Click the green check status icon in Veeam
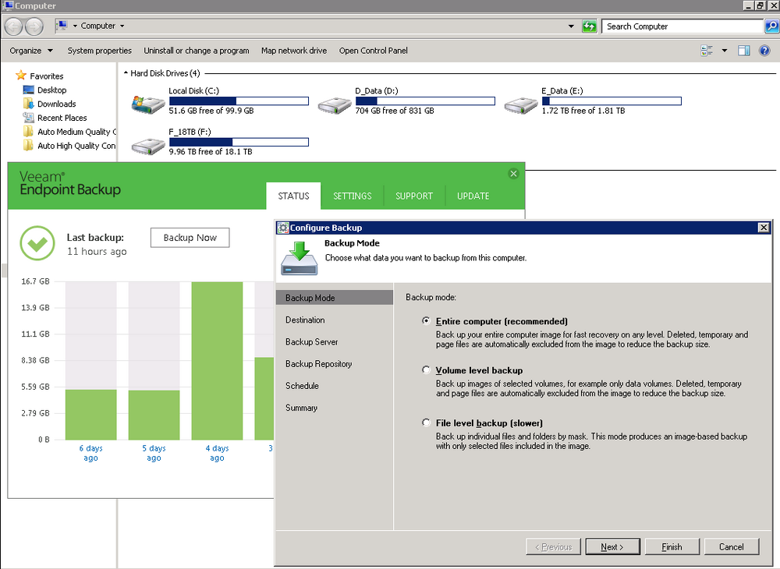The width and height of the screenshot is (780, 569). 37,243
